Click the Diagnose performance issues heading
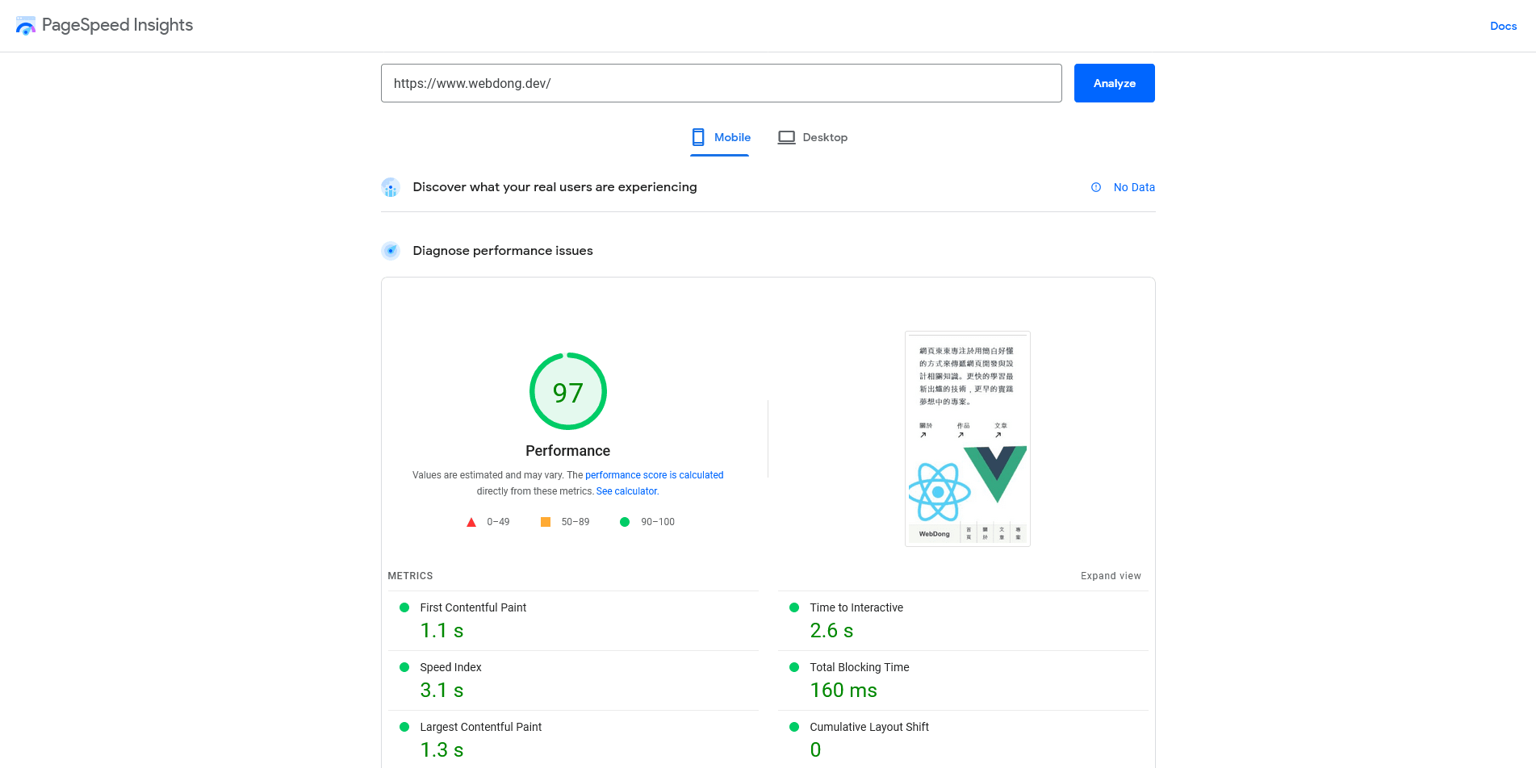The image size is (1536, 768). click(x=503, y=251)
